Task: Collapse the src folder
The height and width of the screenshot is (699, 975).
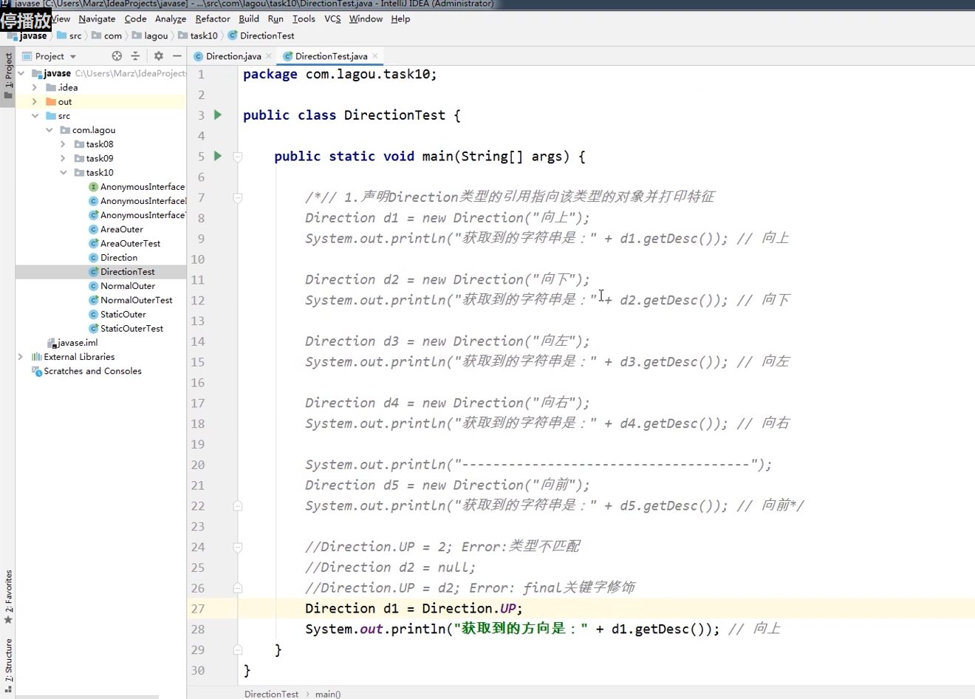Action: 35,116
